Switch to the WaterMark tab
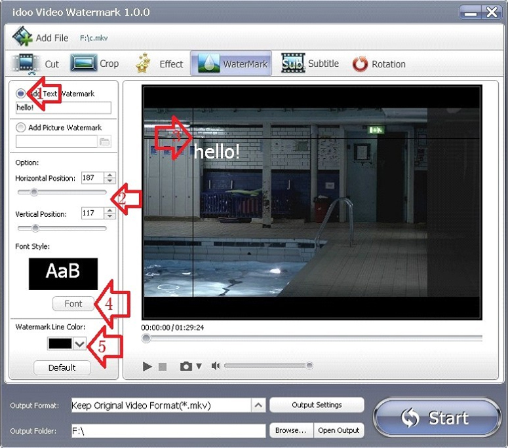This screenshot has height=448, width=508. [x=231, y=64]
